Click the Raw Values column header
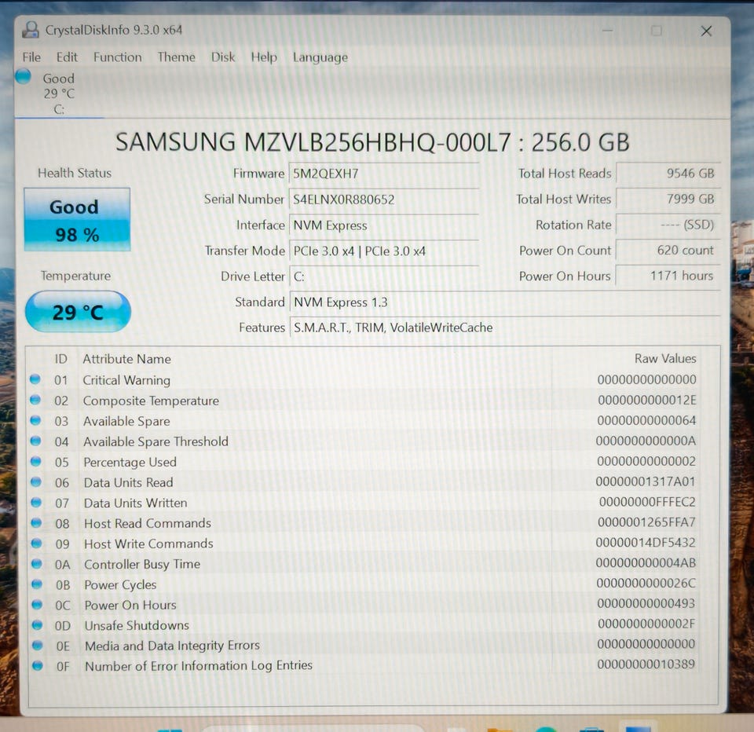 (x=665, y=358)
